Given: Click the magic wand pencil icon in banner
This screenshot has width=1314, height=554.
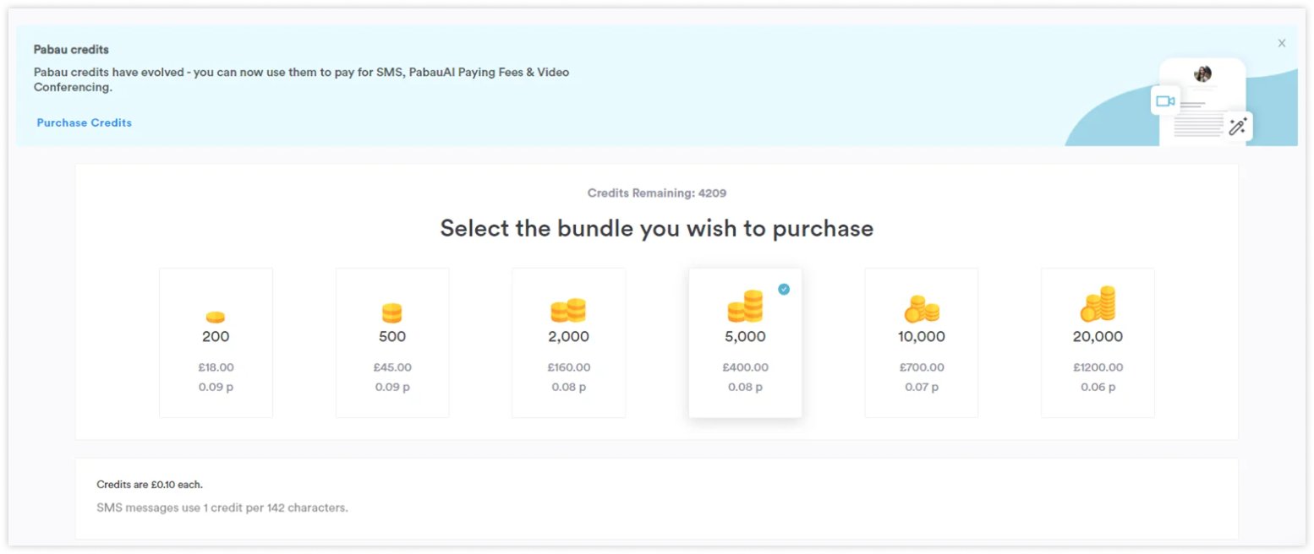Looking at the screenshot, I should point(1238,127).
